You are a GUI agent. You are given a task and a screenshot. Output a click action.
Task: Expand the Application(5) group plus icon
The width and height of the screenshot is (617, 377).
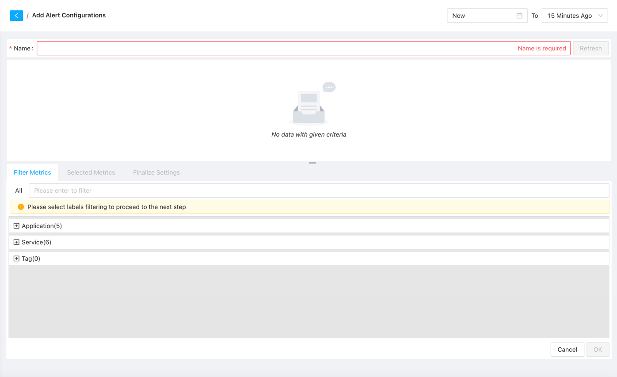click(x=16, y=226)
